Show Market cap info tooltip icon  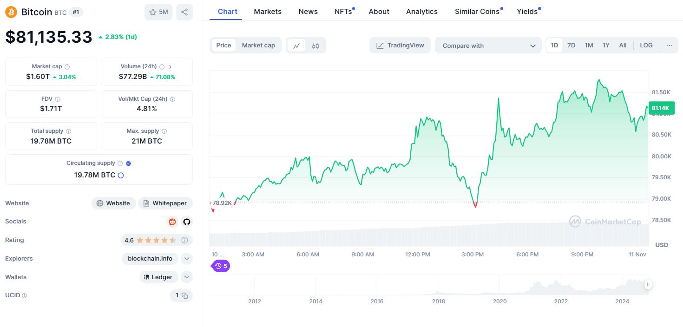67,67
